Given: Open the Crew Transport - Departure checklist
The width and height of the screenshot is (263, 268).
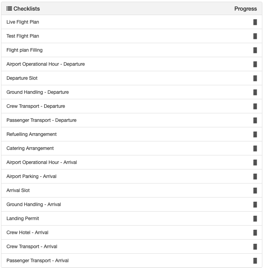Looking at the screenshot, I should click(36, 106).
